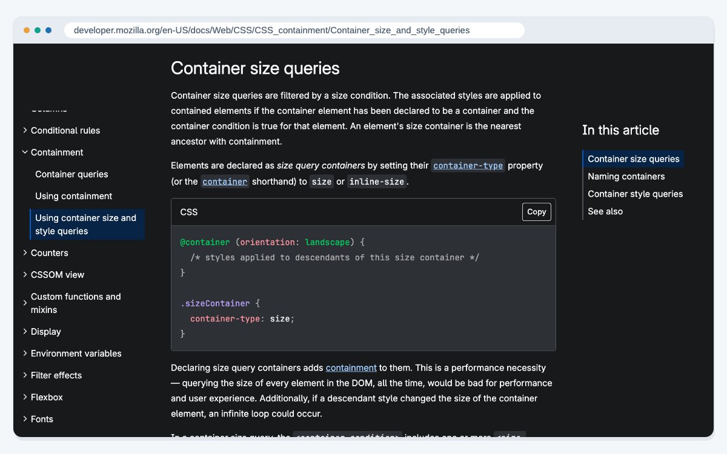Open the Containment sidebar label
727x454 pixels.
point(57,152)
